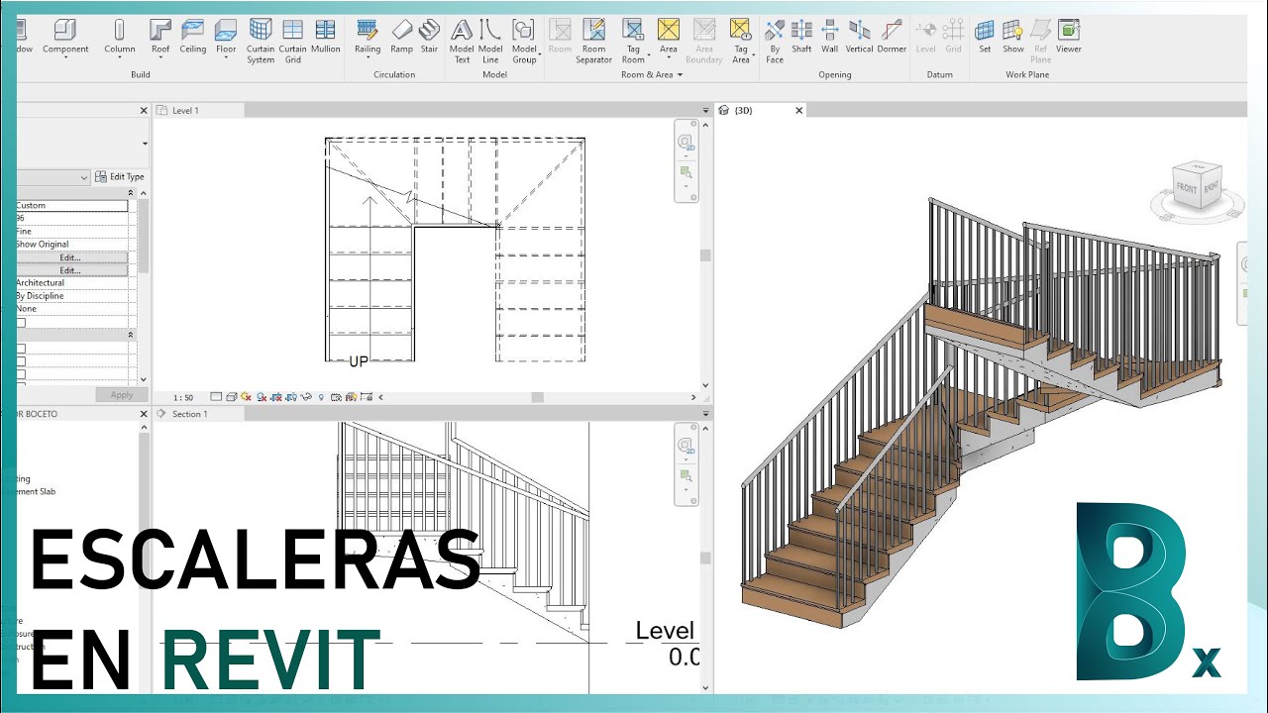Screen dimensions: 1268x713
Task: Click zoom tool in Level 1 navigation bar
Action: [686, 173]
